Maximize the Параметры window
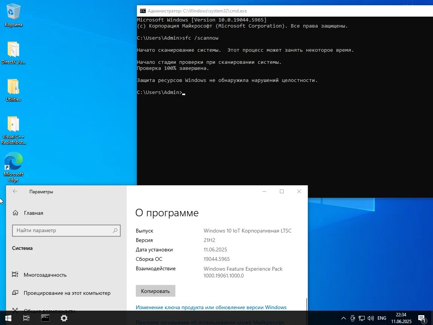The height and width of the screenshot is (325, 433). click(x=282, y=191)
